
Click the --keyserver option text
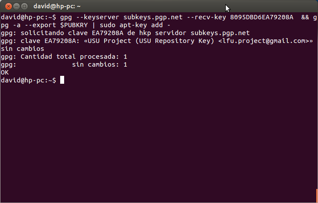point(98,18)
